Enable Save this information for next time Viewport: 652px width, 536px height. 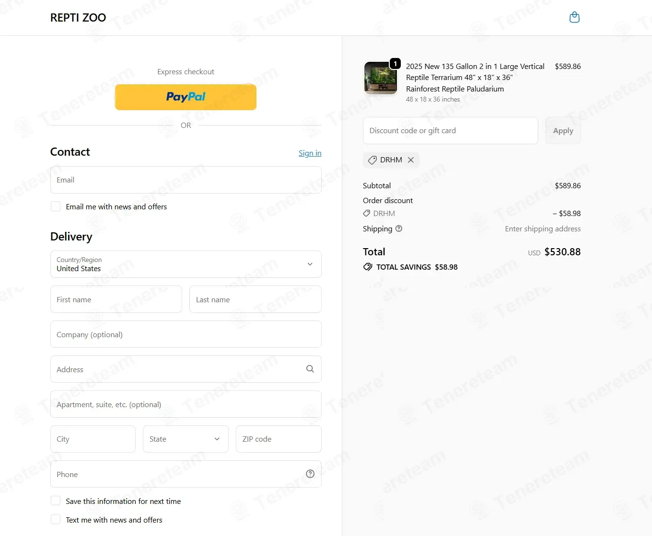(x=56, y=501)
